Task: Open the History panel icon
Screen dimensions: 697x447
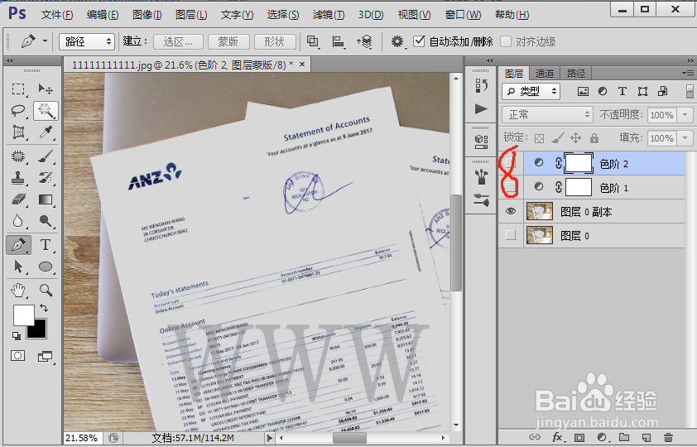Action: point(481,85)
